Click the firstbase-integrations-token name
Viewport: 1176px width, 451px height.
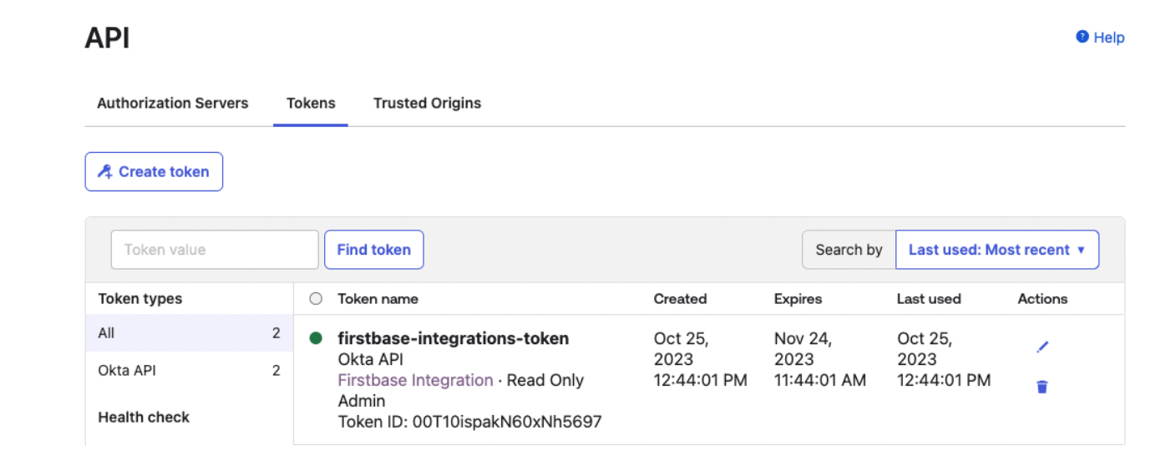(x=453, y=338)
